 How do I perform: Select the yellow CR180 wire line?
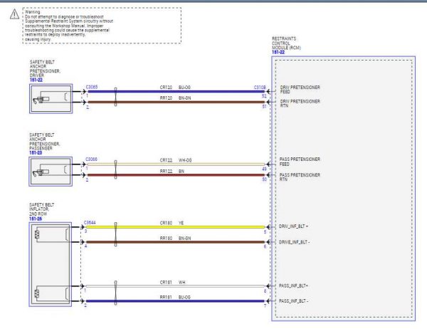click(x=176, y=226)
